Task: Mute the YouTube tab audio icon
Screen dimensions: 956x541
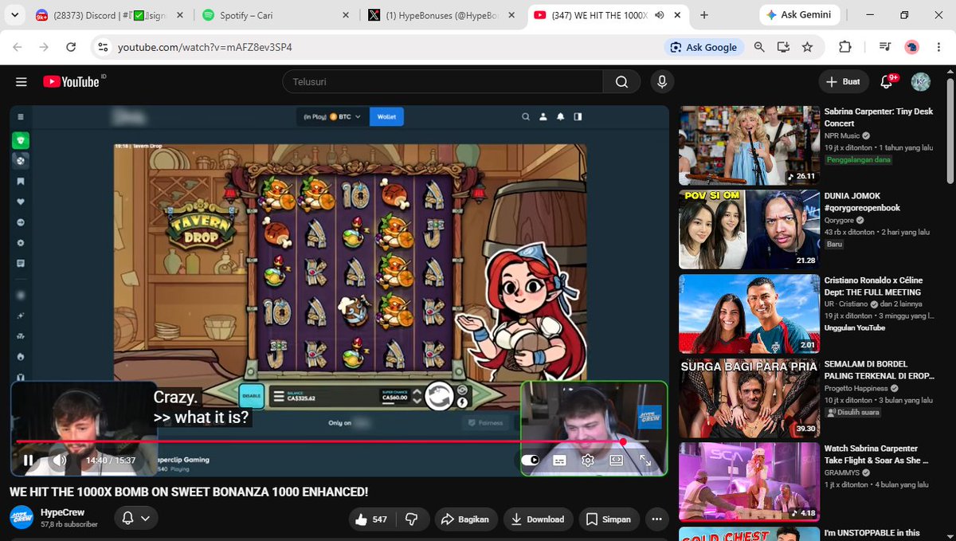Action: pyautogui.click(x=659, y=15)
